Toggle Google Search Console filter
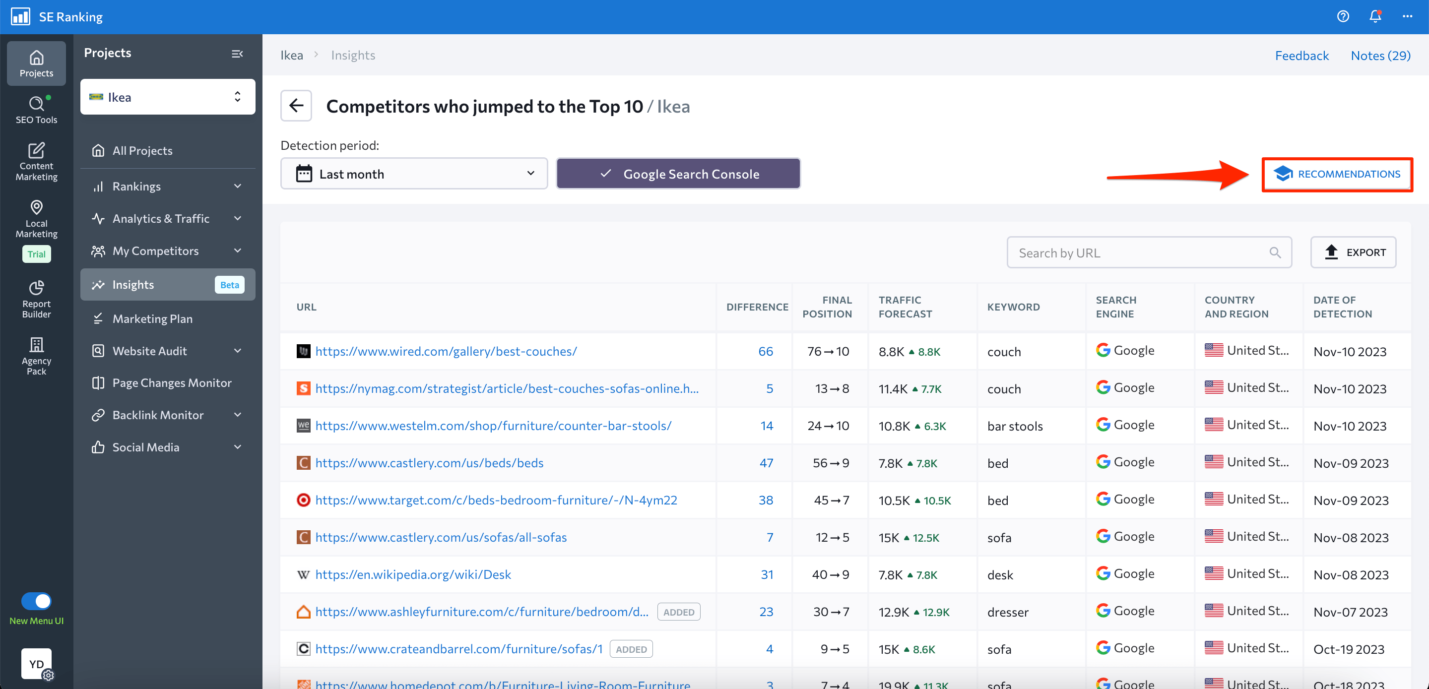 [678, 174]
